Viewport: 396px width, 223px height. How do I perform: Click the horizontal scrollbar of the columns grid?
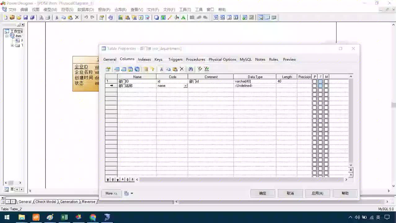(x=242, y=180)
